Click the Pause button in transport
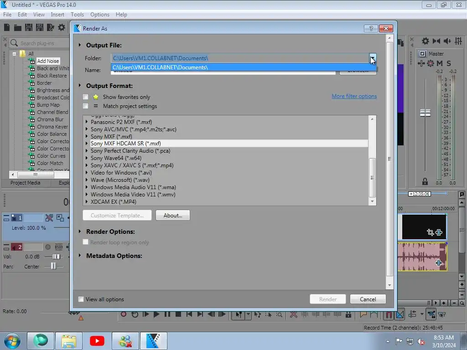467x350 pixels. pos(167,314)
